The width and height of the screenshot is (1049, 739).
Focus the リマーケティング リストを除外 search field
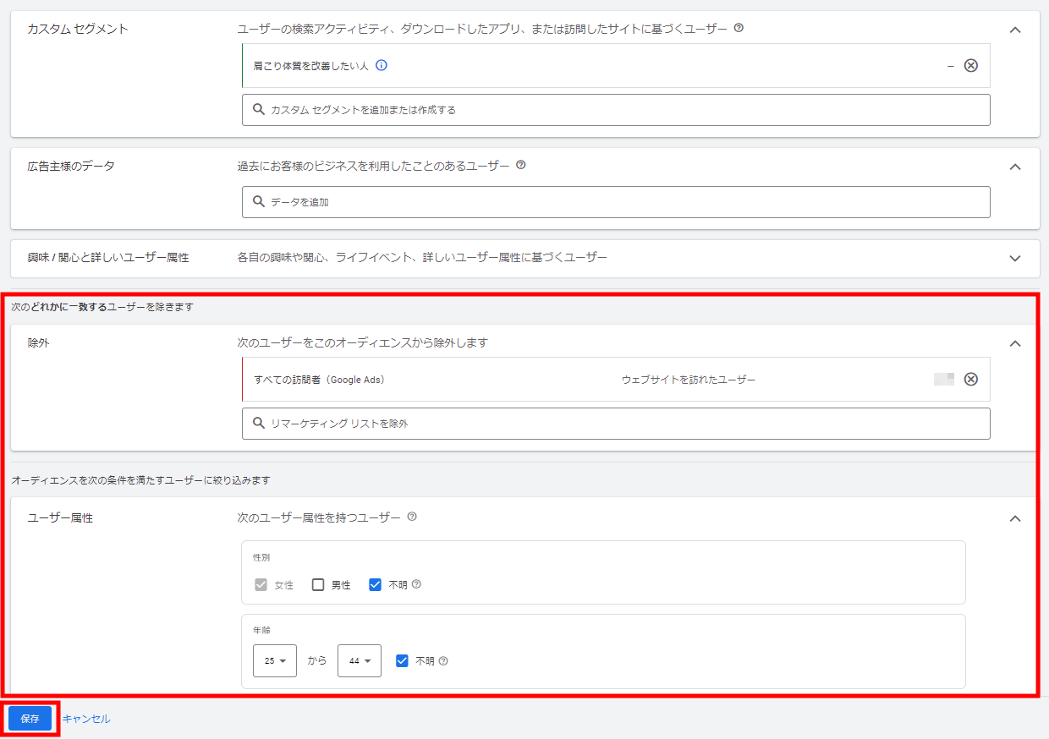[616, 424]
